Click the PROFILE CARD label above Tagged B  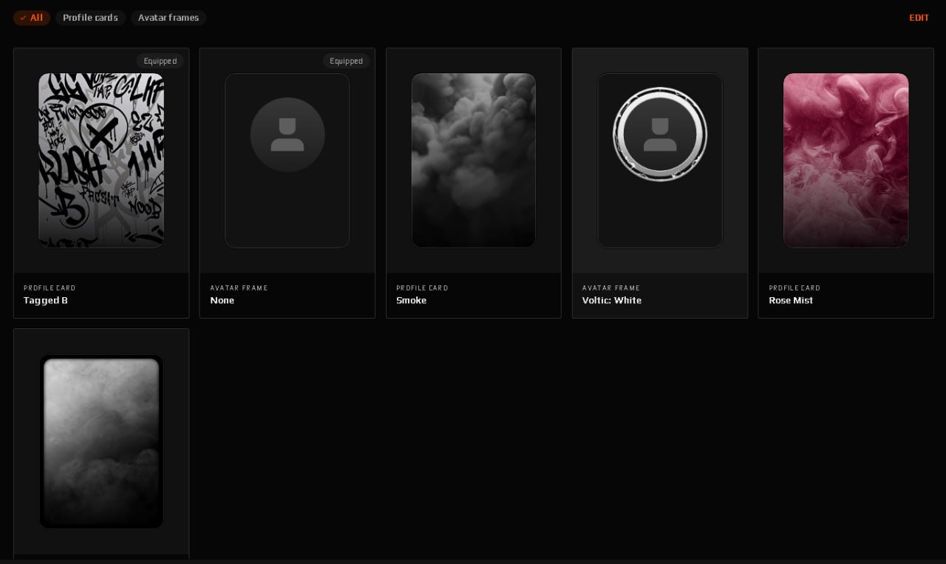click(50, 288)
